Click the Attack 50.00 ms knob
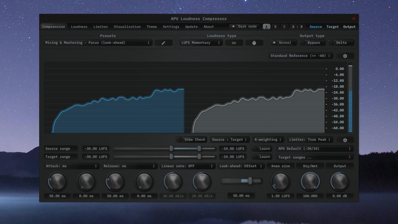Screen dimensions: 398x224 point(58,182)
